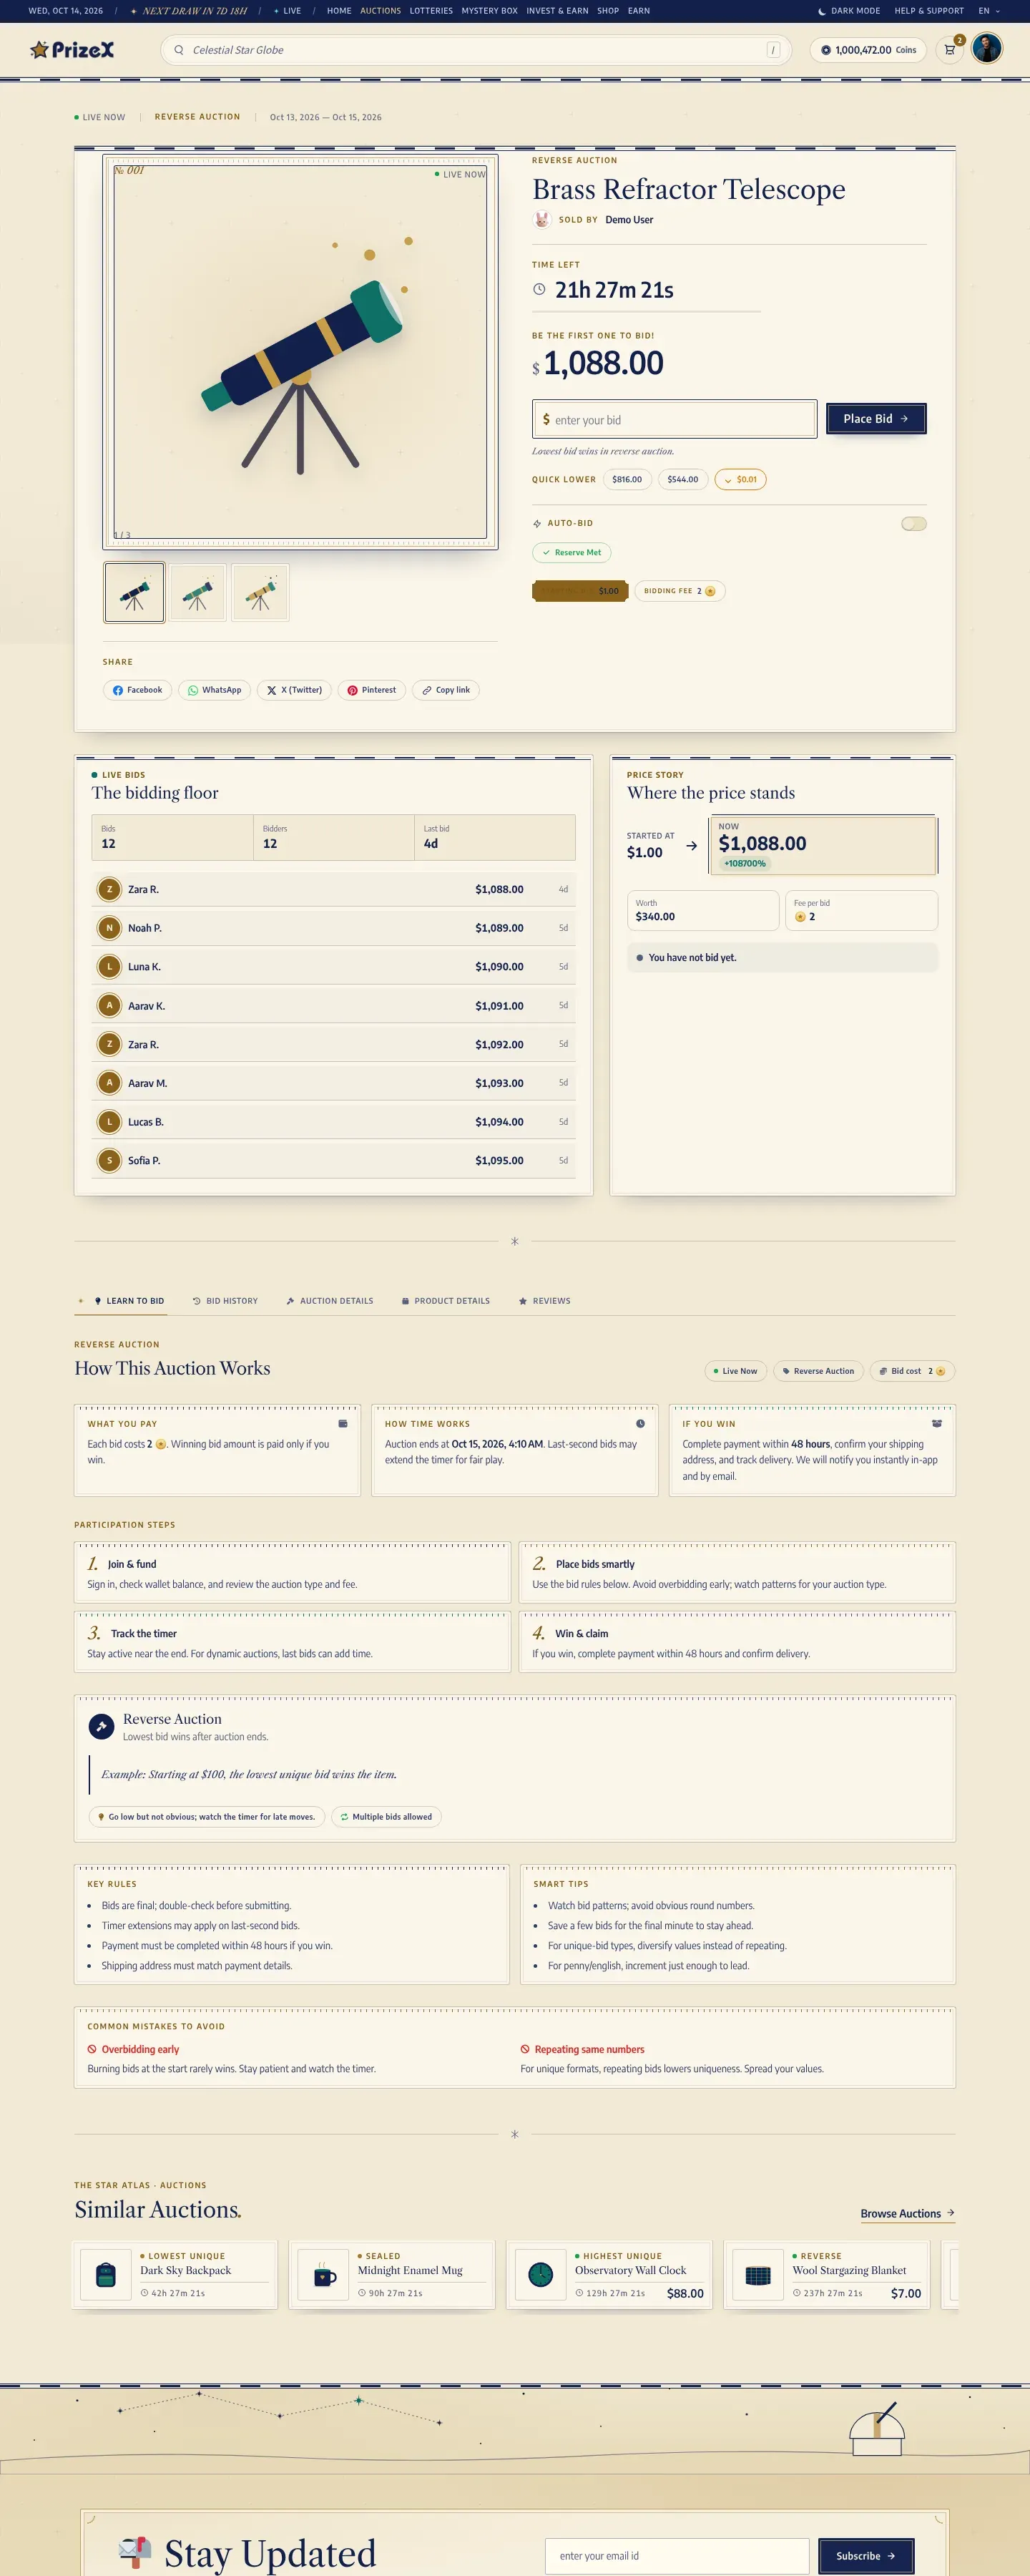Viewport: 1030px width, 2576px height.
Task: Click the Facebook share button
Action: pos(137,690)
